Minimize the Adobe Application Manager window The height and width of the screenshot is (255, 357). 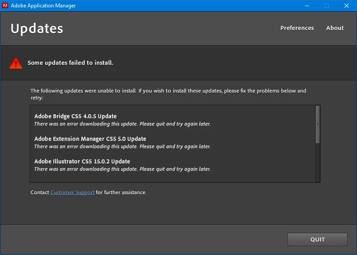pyautogui.click(x=307, y=6)
